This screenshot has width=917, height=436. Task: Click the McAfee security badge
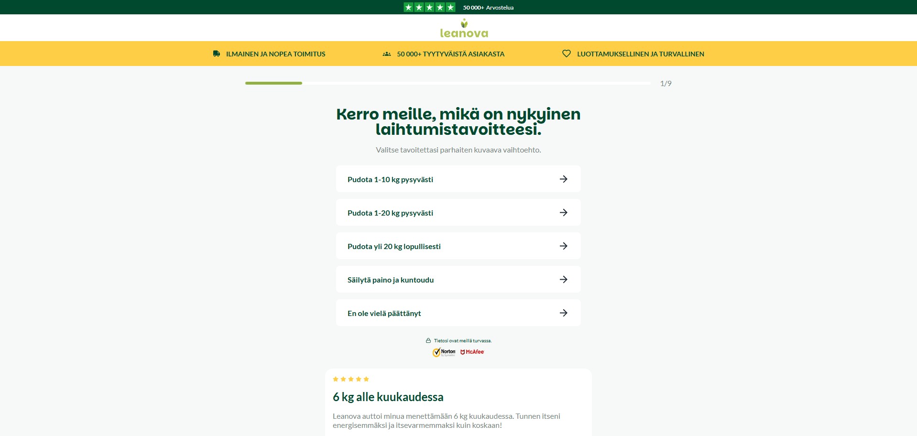472,352
